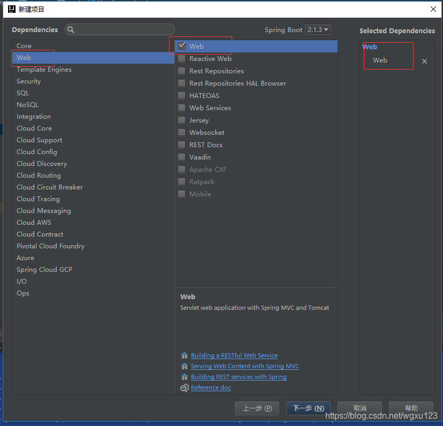Image resolution: width=443 pixels, height=426 pixels.
Task: Select Cloud Routing category
Action: click(93, 176)
